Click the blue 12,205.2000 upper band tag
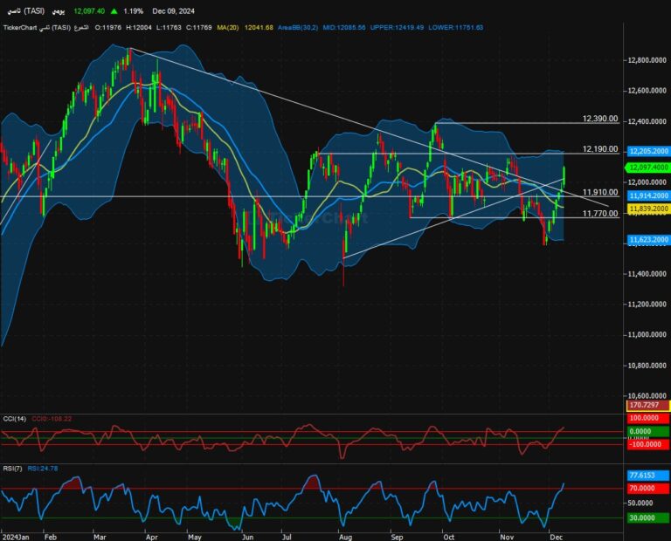 point(648,151)
